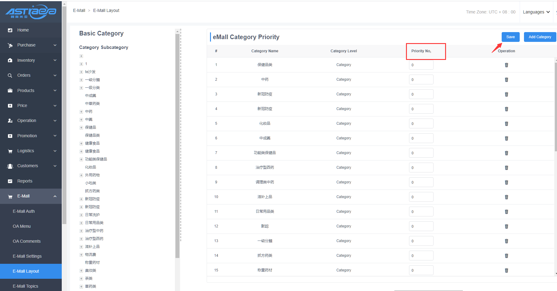Click trash icon for row 15 称重药材

506,270
